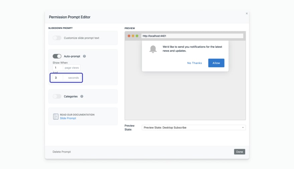Click the PREVIEW section heading

130,28
